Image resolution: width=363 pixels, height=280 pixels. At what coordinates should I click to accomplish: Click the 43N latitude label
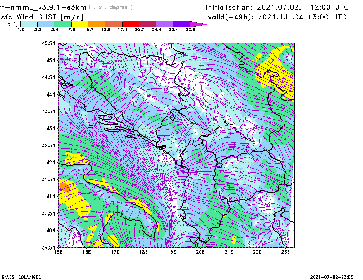click(x=51, y=128)
